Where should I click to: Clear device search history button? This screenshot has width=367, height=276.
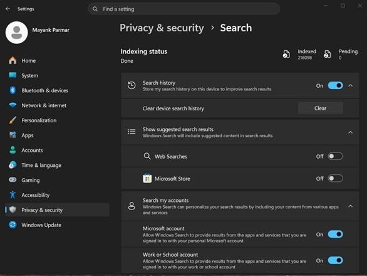[x=320, y=108]
